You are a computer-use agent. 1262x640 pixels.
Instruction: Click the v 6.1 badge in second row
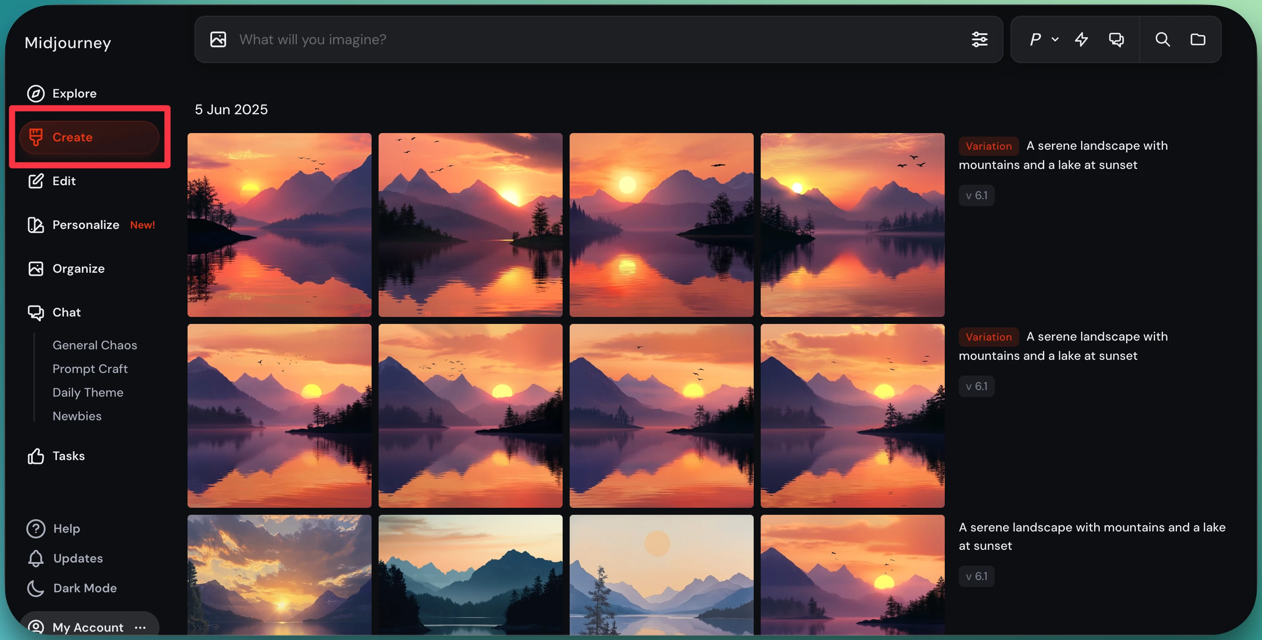coord(976,386)
